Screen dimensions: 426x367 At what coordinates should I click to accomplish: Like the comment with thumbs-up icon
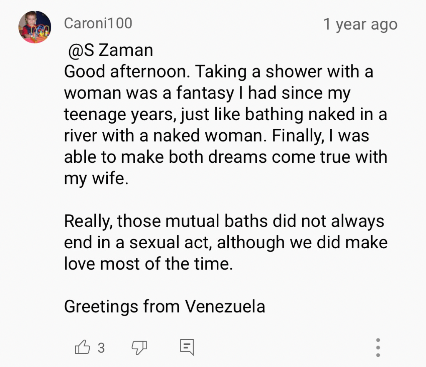click(82, 347)
